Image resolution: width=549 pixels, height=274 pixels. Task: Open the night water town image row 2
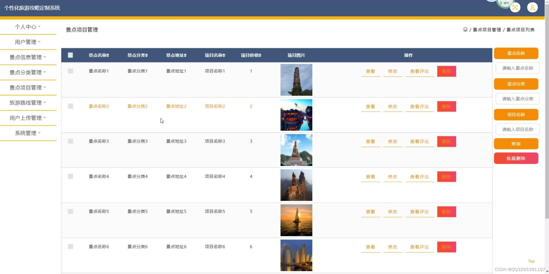click(296, 115)
